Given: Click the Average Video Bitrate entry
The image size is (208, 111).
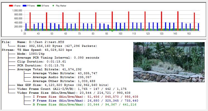Looking at the screenshot, I should coord(65,73).
